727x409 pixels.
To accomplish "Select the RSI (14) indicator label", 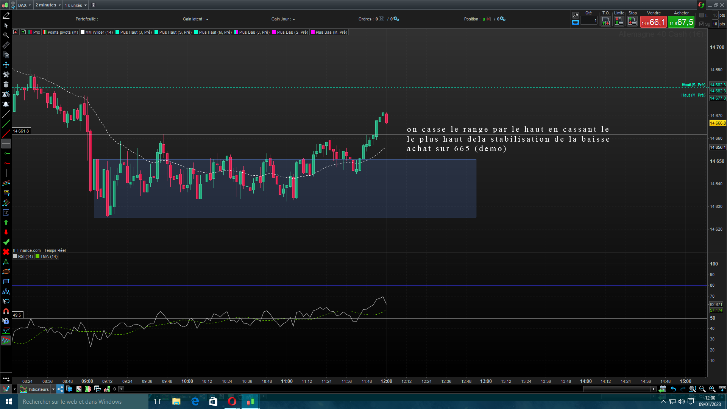I will 25,256.
